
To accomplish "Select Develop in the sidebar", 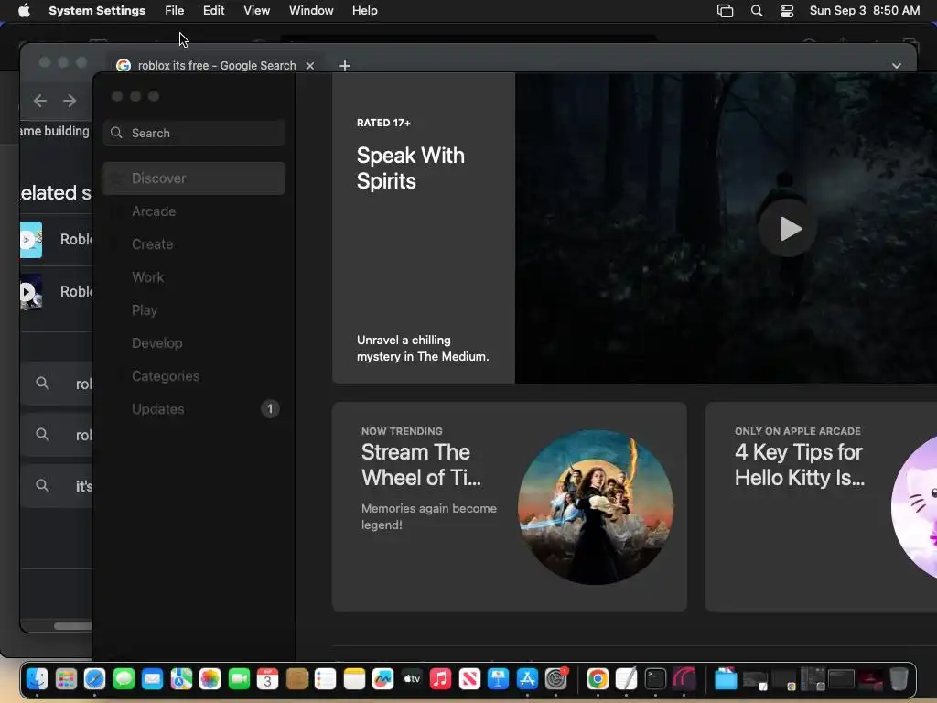I will click(x=194, y=342).
